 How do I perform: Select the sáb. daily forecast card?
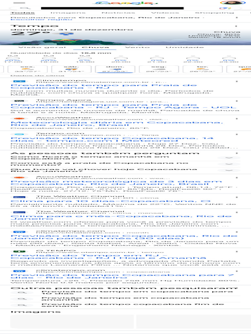pyautogui.click(x=71, y=69)
